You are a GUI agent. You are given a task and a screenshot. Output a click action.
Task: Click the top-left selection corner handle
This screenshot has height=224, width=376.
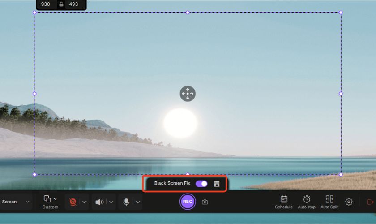pos(34,13)
